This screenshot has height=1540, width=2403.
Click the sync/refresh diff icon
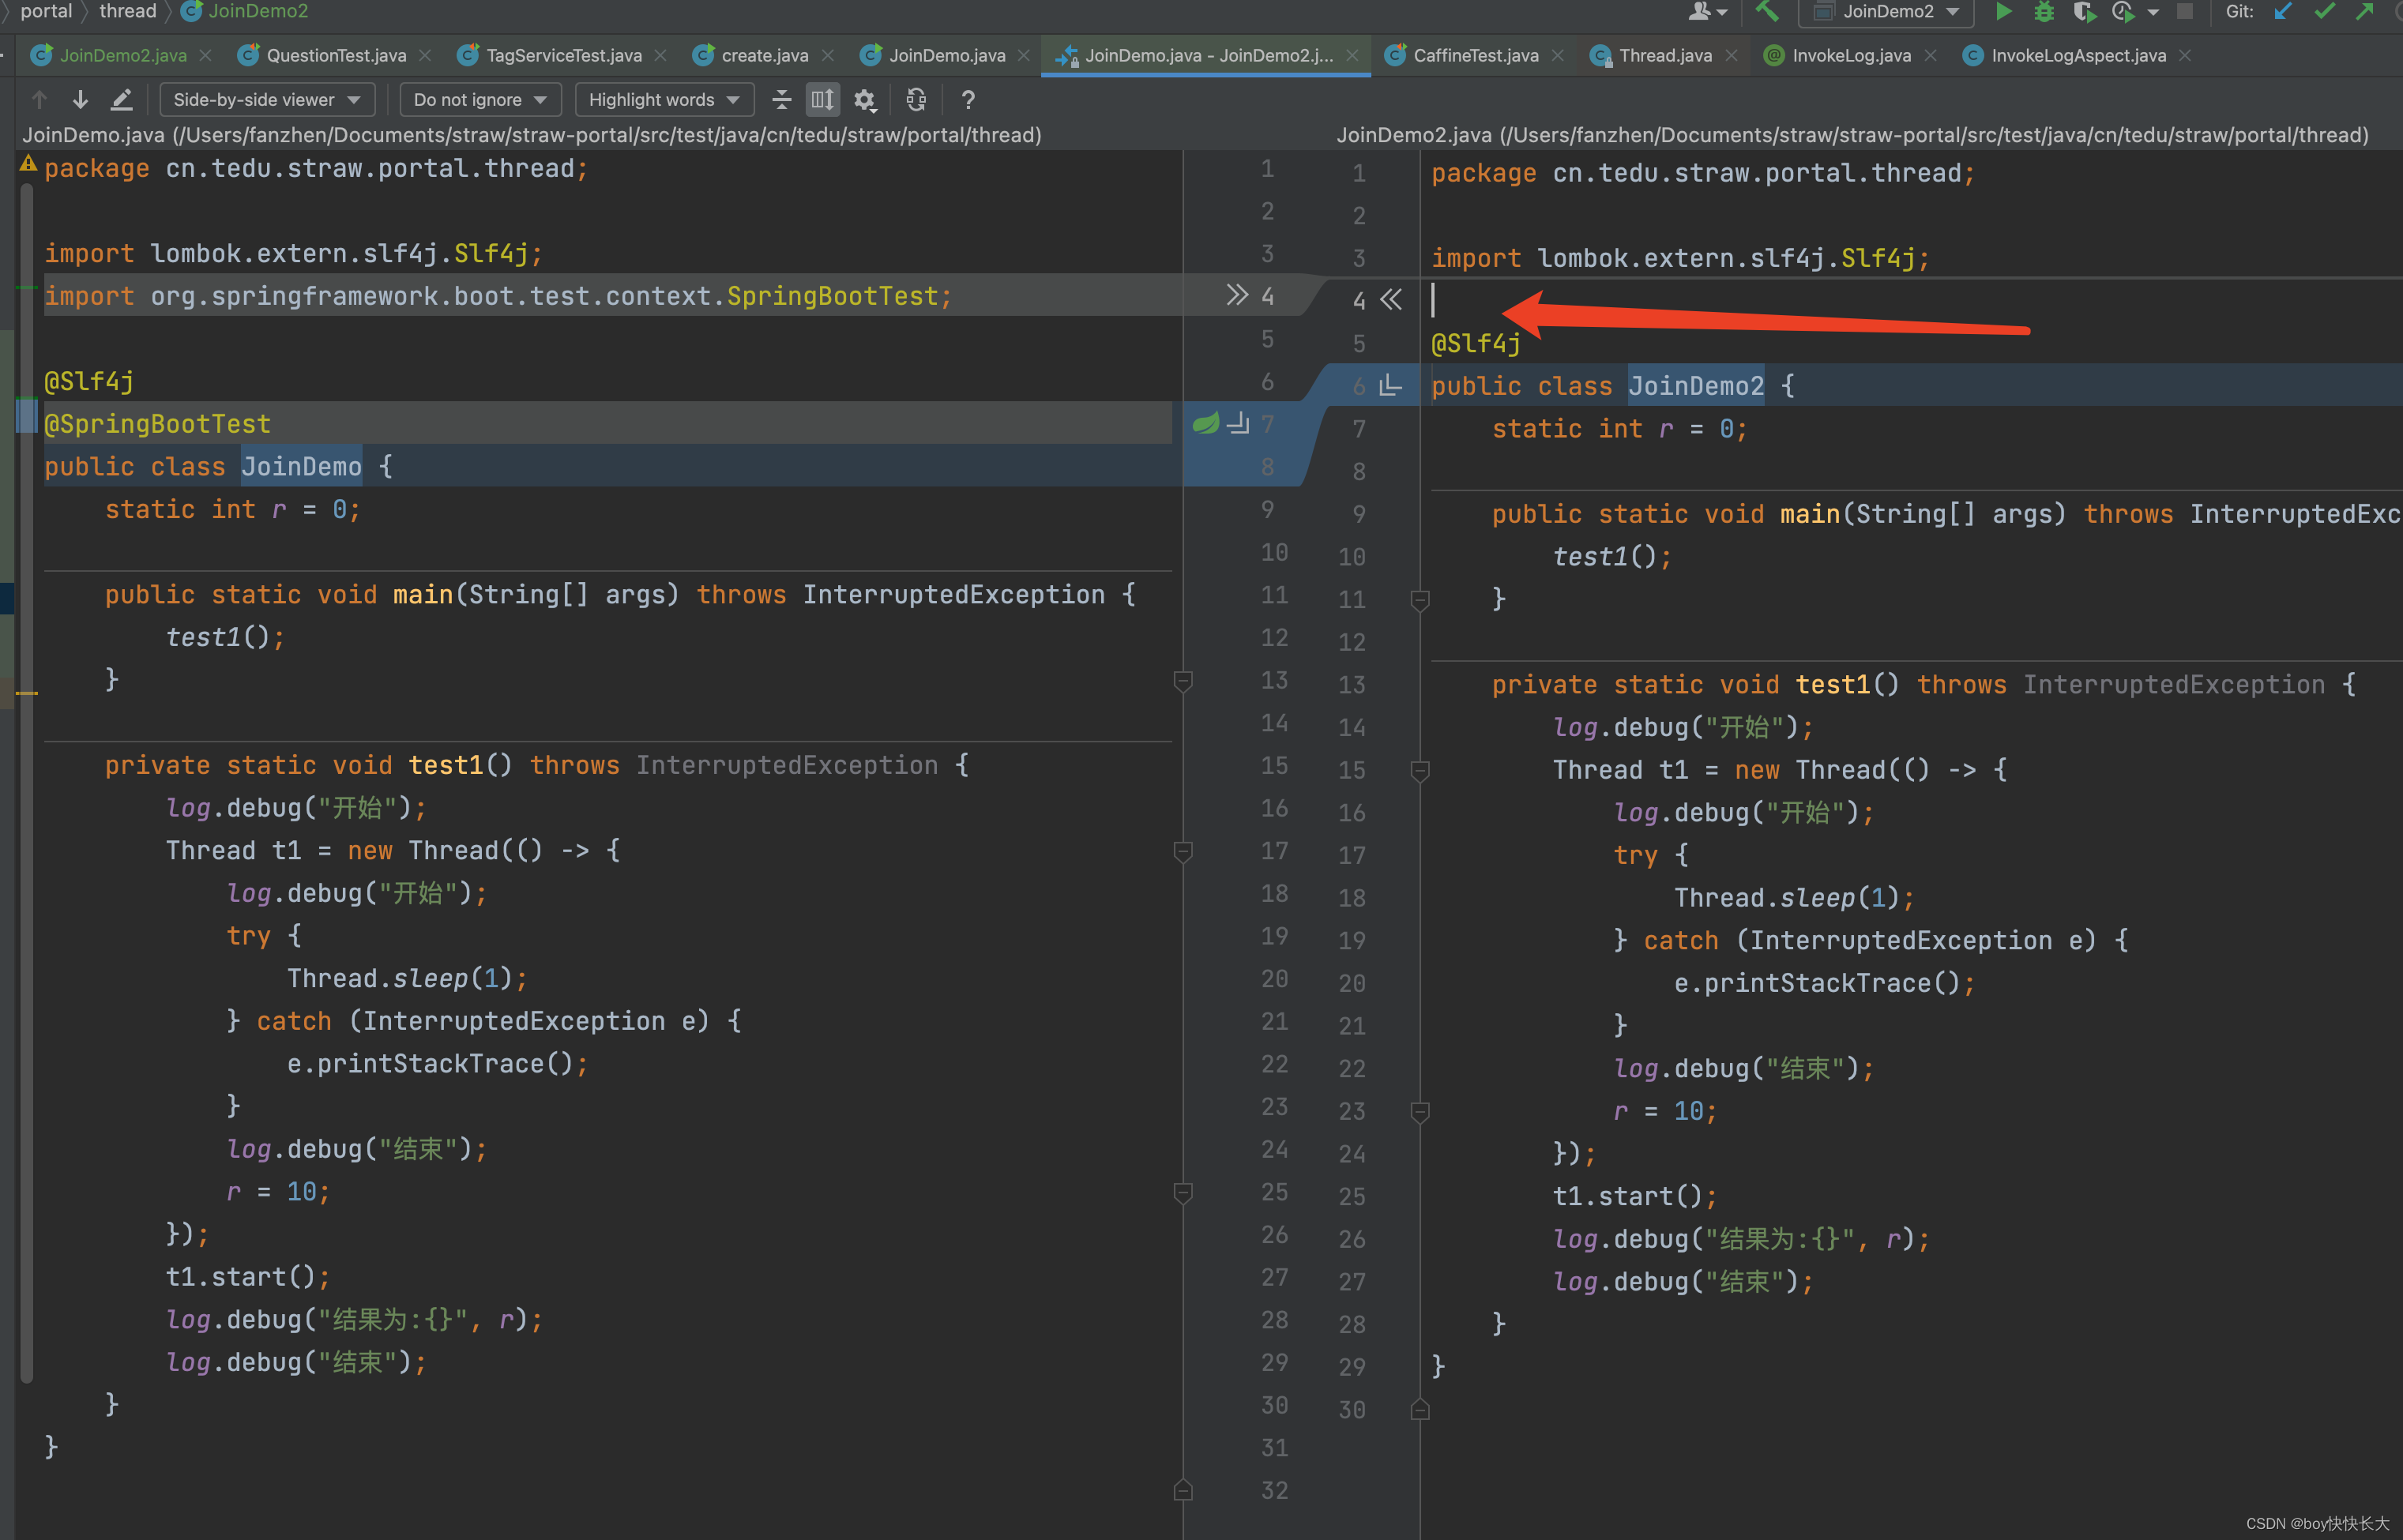pos(915,99)
